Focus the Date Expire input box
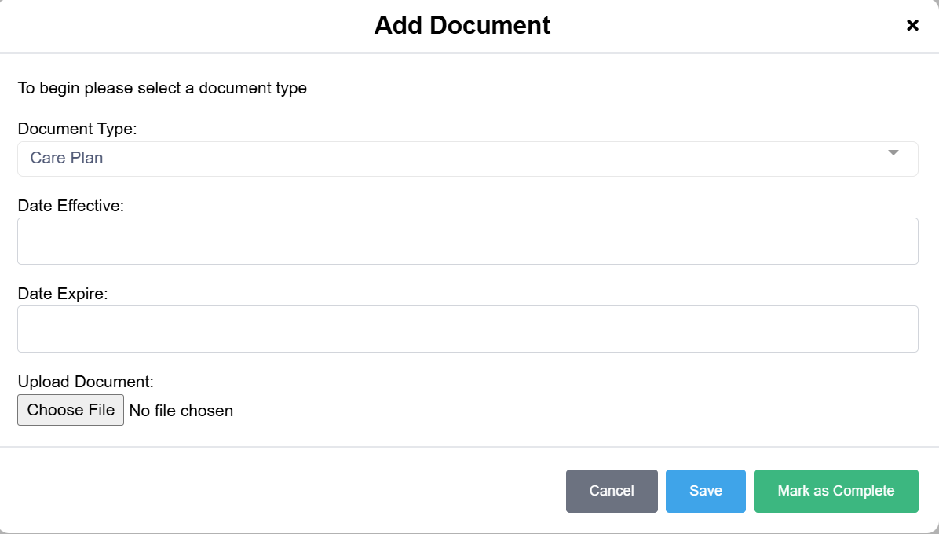 coord(467,329)
